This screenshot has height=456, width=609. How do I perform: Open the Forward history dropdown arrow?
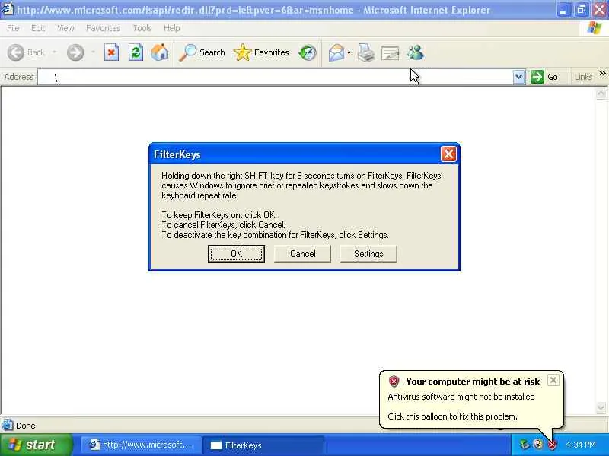click(93, 52)
